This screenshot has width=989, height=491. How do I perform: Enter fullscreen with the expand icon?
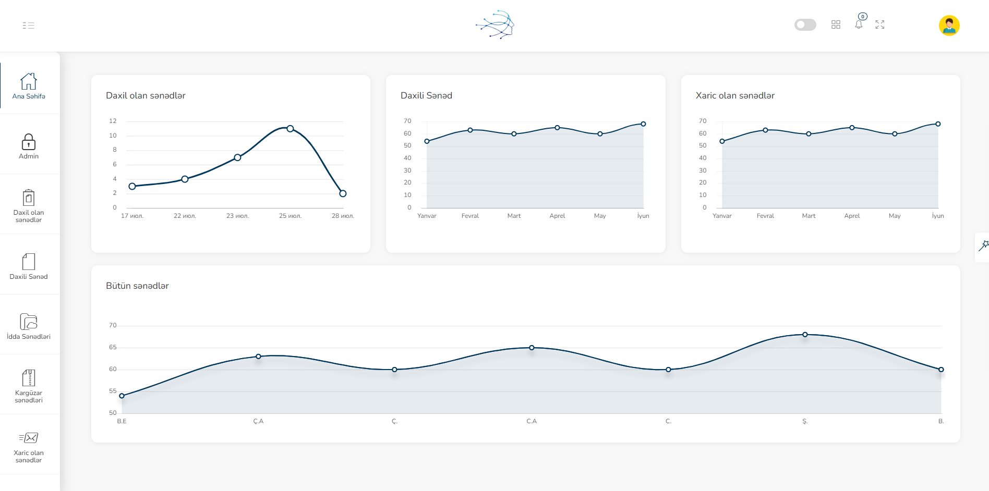pyautogui.click(x=880, y=25)
